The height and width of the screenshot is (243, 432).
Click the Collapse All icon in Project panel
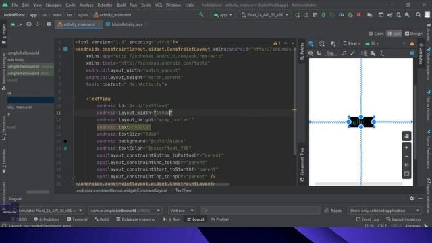point(38,24)
